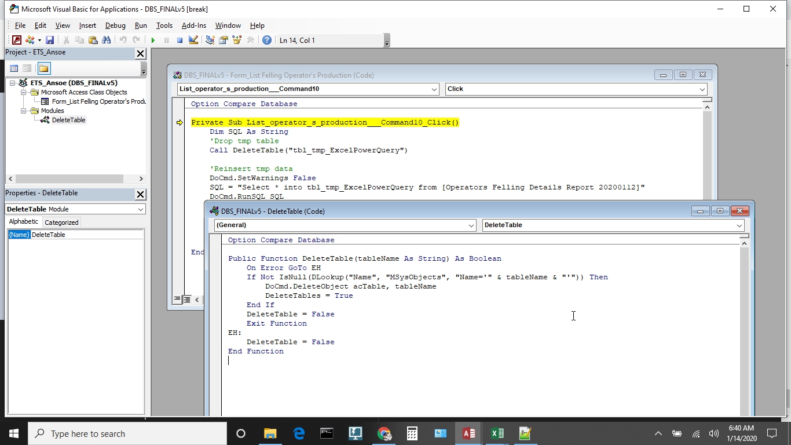Switch to the Categorized properties tab
The height and width of the screenshot is (445, 791).
click(x=61, y=222)
